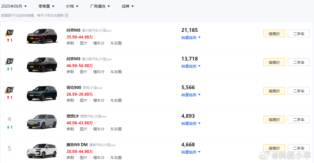Click 二手车 button for 问界M8

(298, 34)
